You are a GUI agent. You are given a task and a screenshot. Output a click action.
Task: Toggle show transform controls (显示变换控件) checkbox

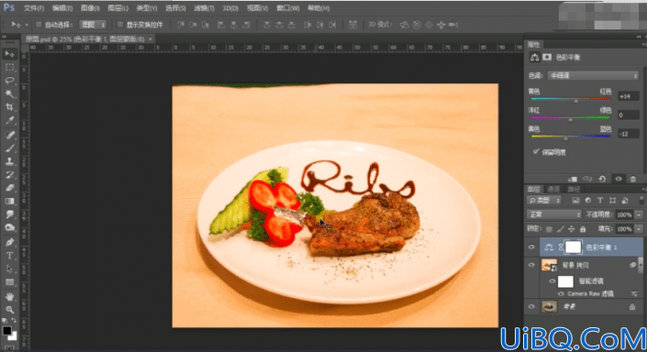click(x=120, y=25)
